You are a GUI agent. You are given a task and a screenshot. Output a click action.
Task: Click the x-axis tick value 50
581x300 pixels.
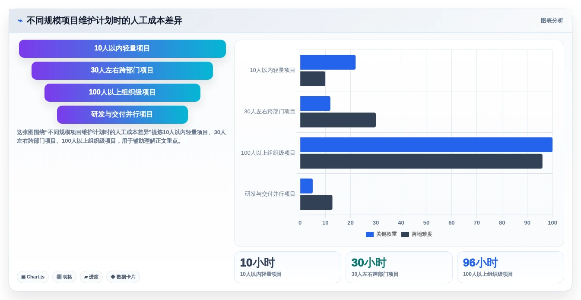click(426, 223)
